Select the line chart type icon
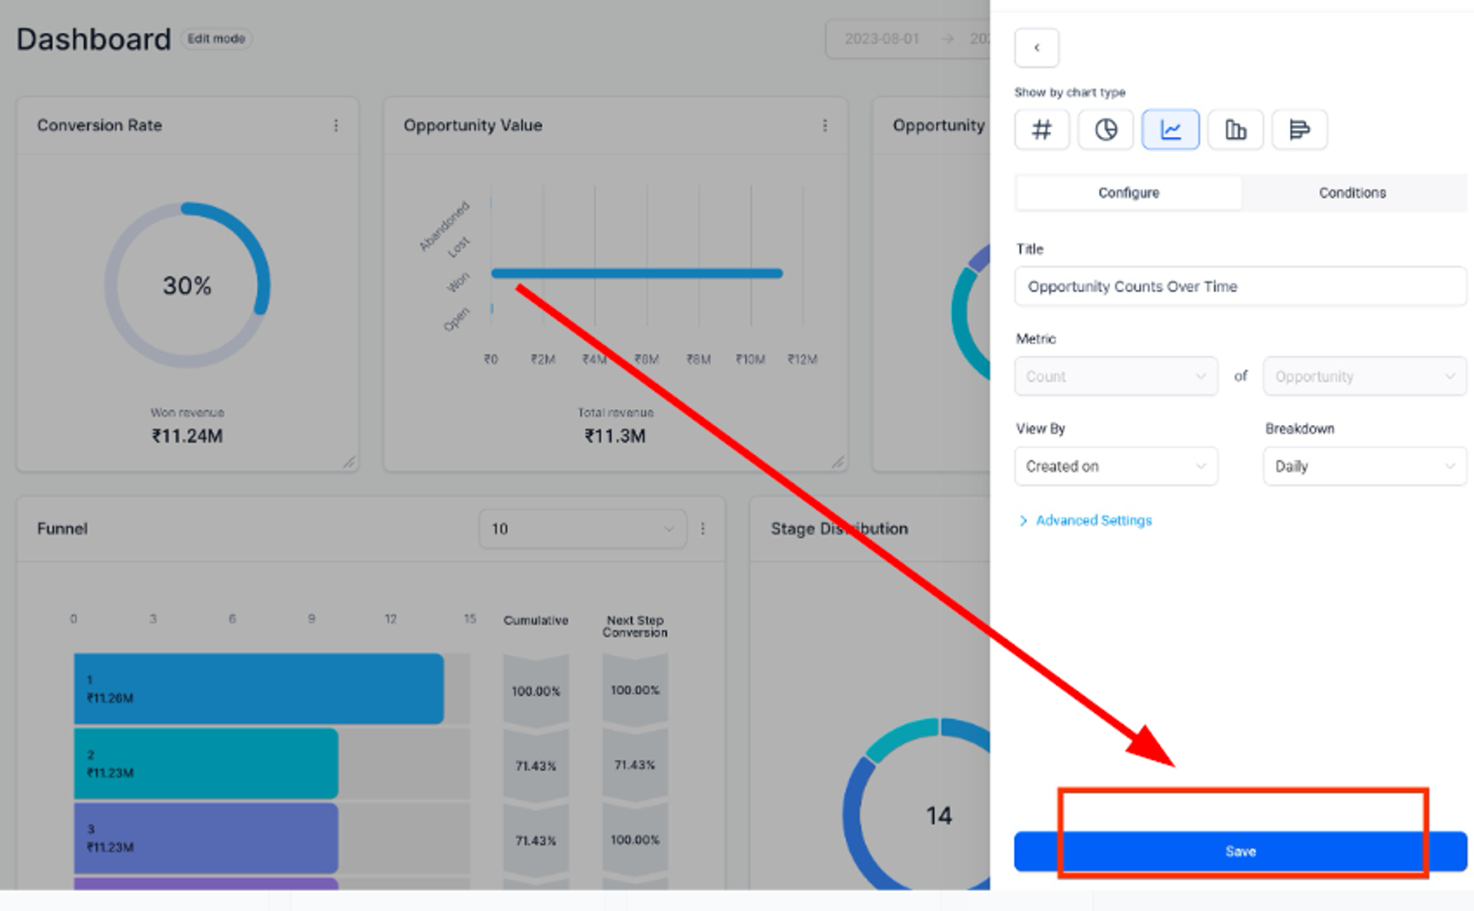Screen dimensions: 1474x911 coord(1170,130)
